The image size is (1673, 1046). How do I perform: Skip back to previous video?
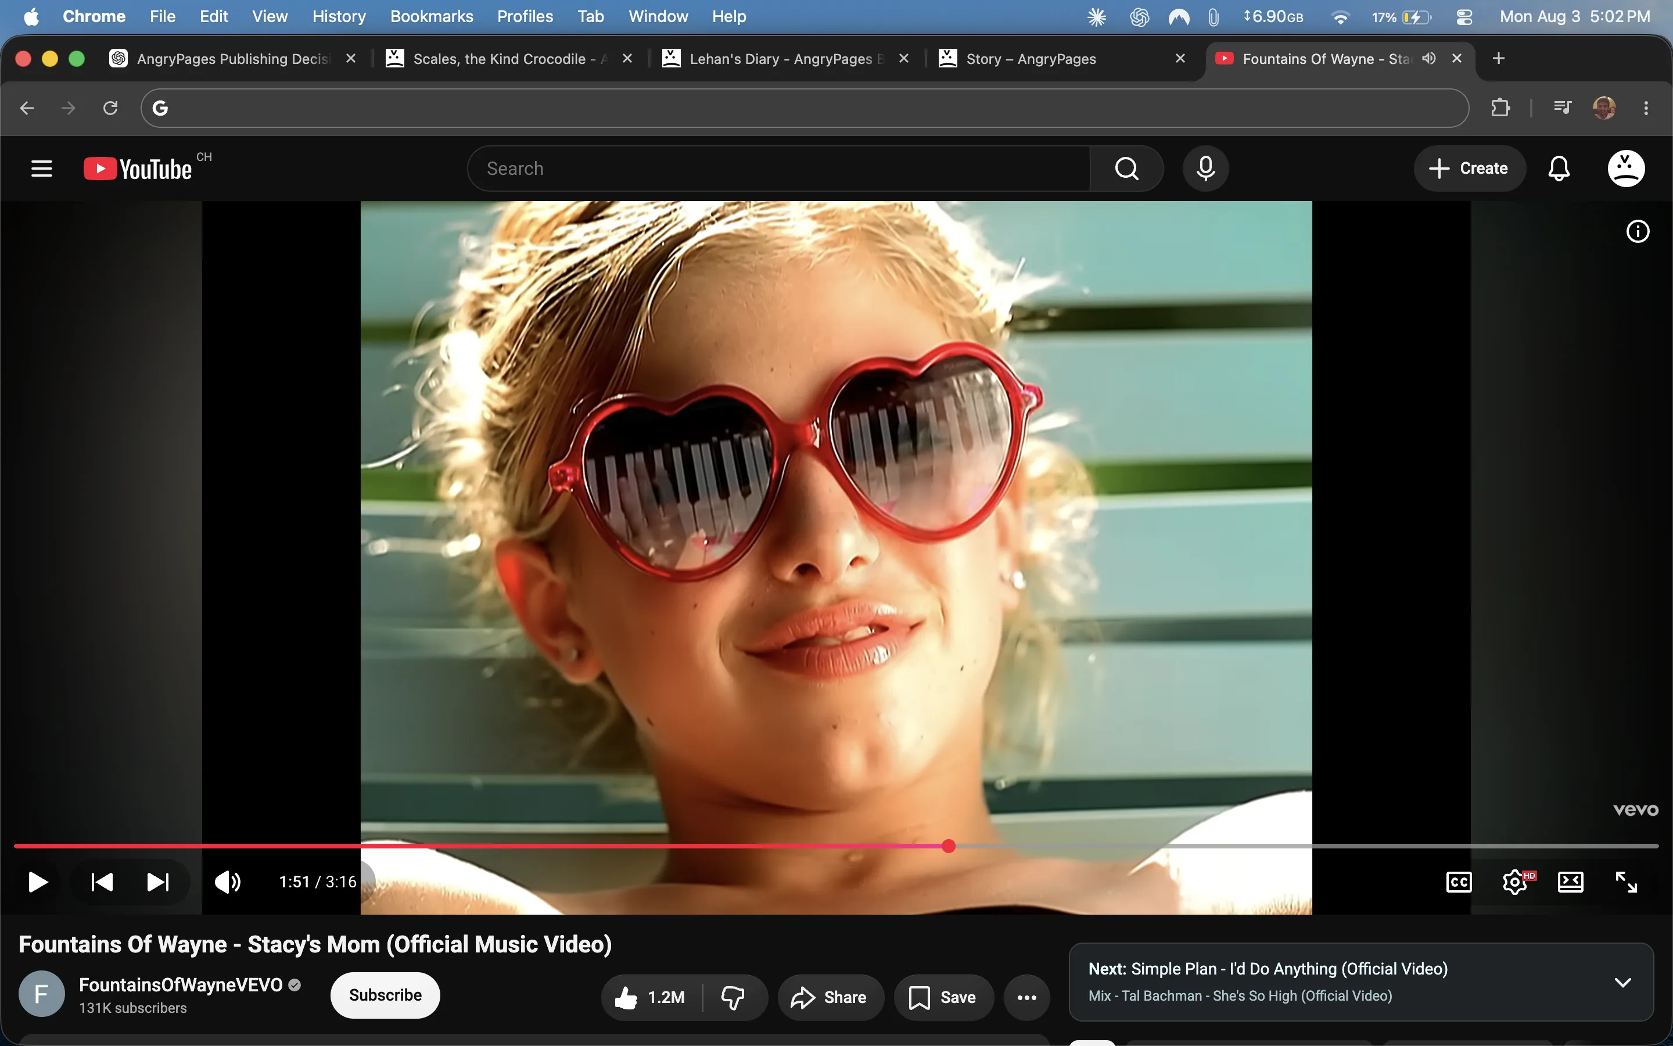(102, 882)
